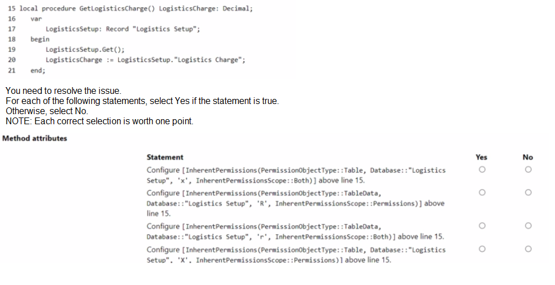Click the Method attributes heading
Screen dimensions: 555x285
(34, 138)
